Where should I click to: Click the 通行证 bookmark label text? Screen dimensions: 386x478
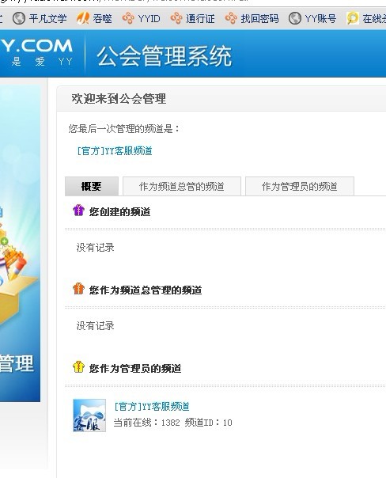[200, 18]
